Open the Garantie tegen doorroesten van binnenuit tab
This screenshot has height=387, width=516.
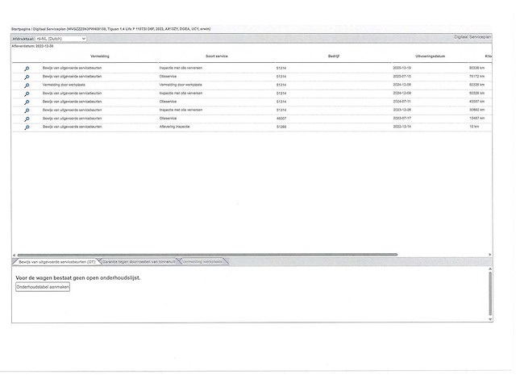point(139,262)
